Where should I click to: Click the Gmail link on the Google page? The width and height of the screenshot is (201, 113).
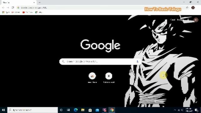tap(173, 20)
